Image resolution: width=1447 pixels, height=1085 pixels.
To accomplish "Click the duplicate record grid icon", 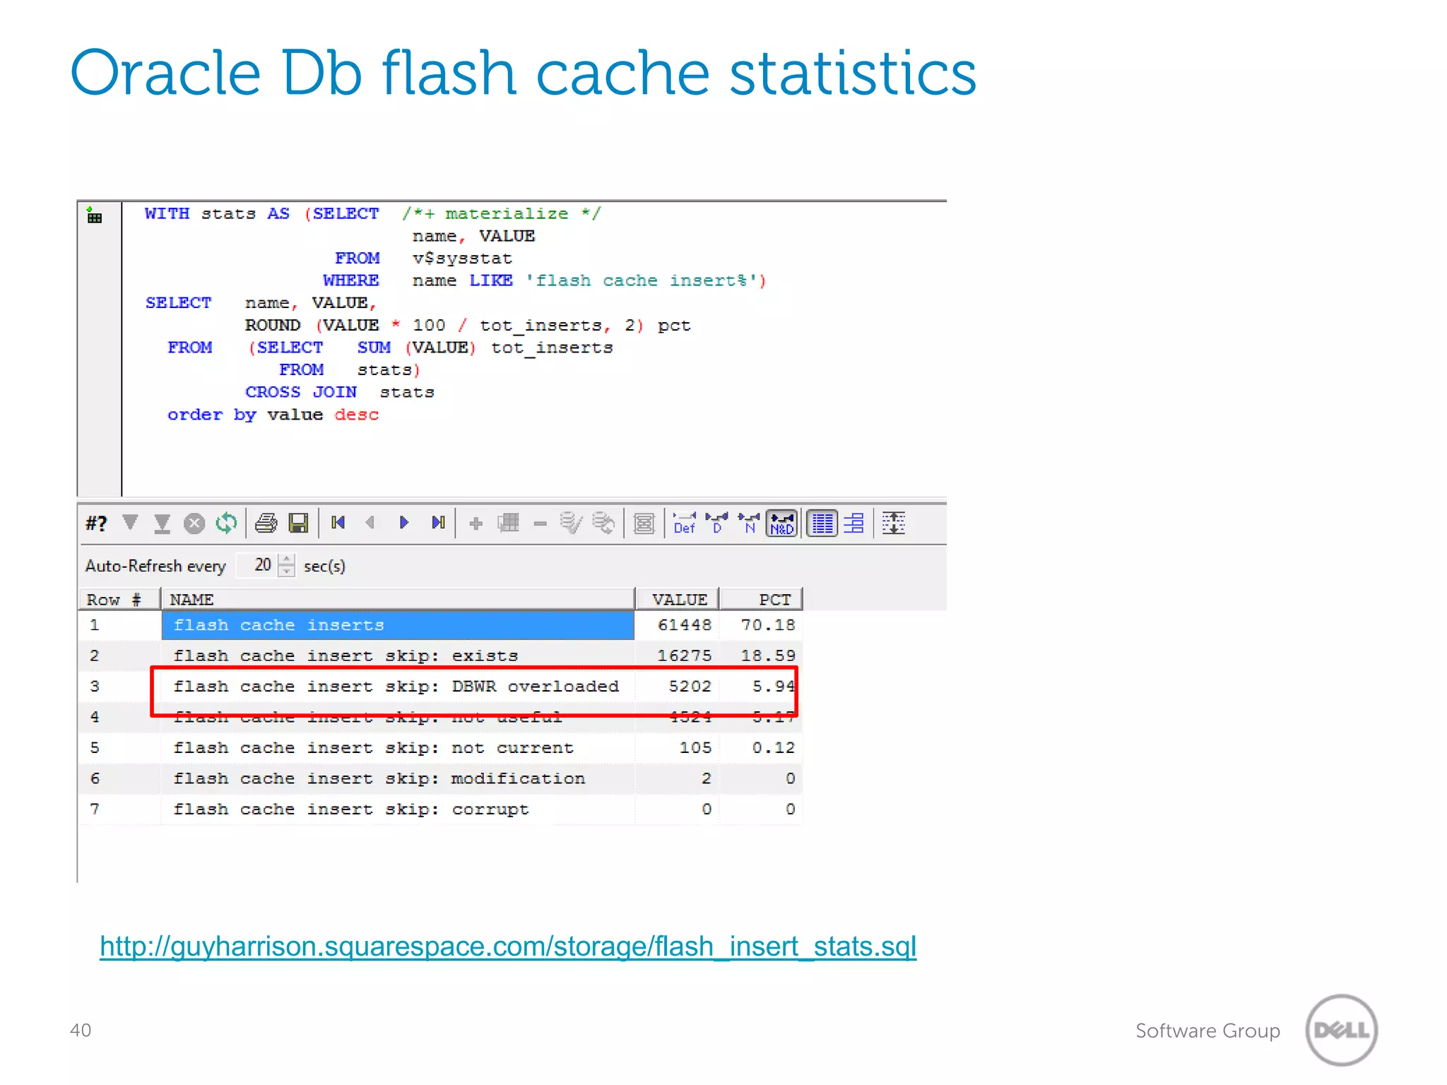I will 508,523.
